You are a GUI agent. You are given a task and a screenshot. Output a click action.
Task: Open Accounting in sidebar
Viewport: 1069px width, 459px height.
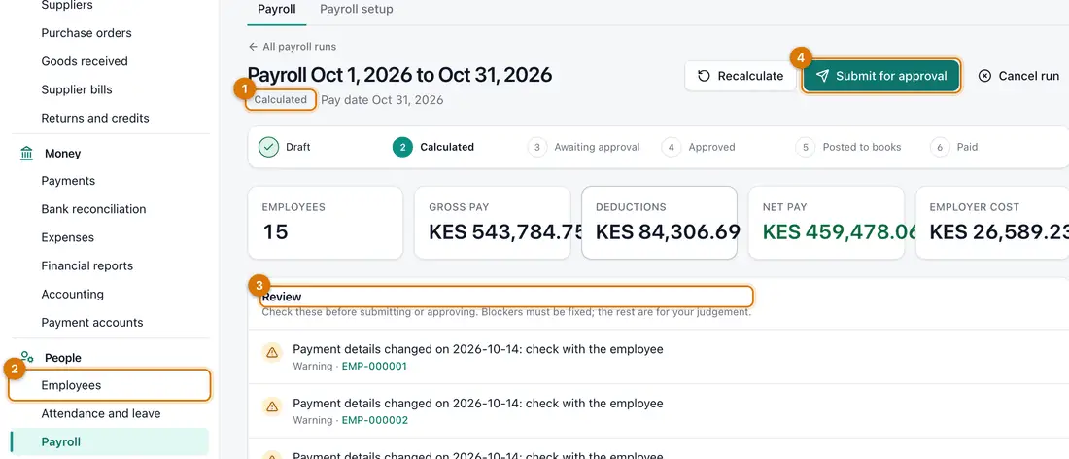(x=72, y=294)
